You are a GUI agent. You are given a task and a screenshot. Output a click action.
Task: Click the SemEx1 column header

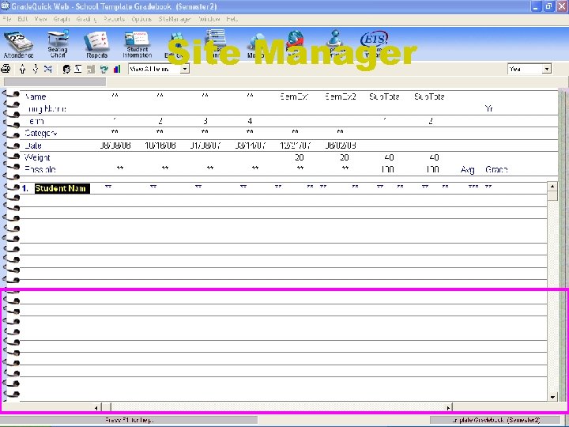294,96
